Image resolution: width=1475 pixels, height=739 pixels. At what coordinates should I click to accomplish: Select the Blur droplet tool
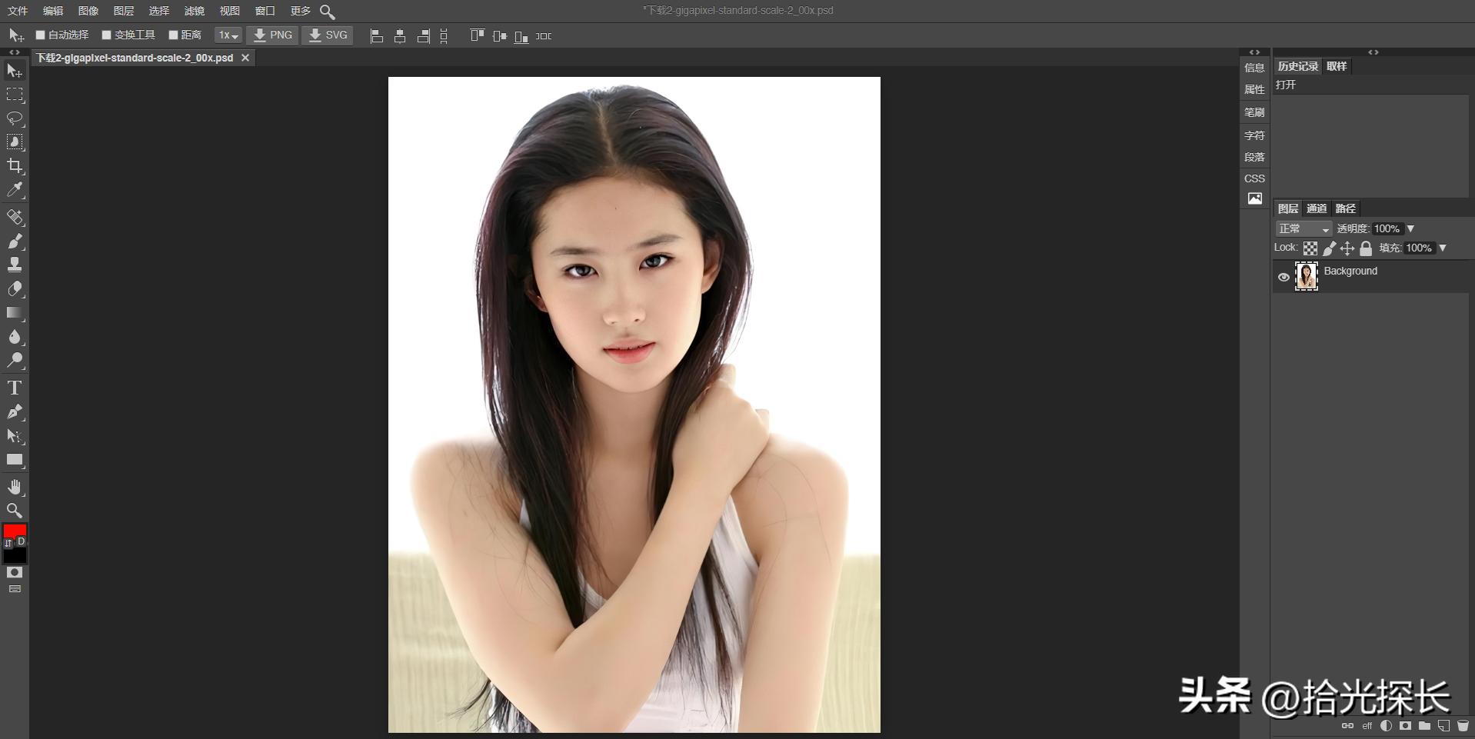coord(15,337)
